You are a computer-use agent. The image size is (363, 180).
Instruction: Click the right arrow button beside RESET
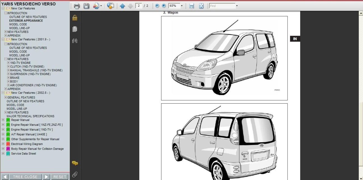click(47, 177)
